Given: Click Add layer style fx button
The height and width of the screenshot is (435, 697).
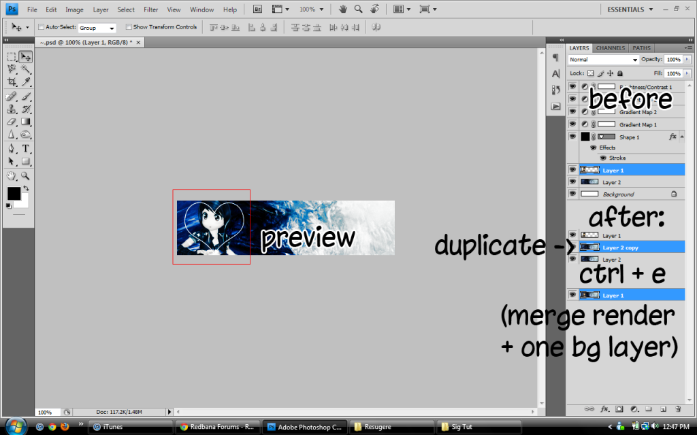Looking at the screenshot, I should click(604, 408).
